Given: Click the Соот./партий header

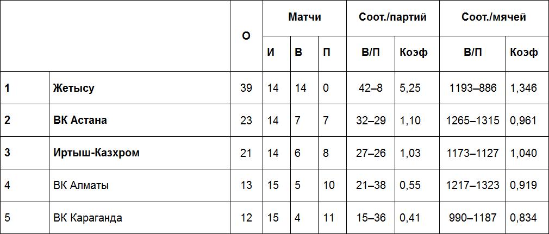Looking at the screenshot, I should (x=392, y=17).
